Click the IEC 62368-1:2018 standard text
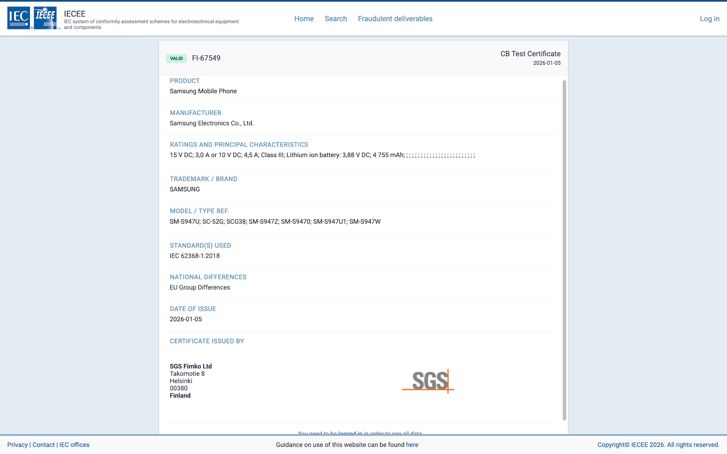The height and width of the screenshot is (454, 727). (195, 256)
